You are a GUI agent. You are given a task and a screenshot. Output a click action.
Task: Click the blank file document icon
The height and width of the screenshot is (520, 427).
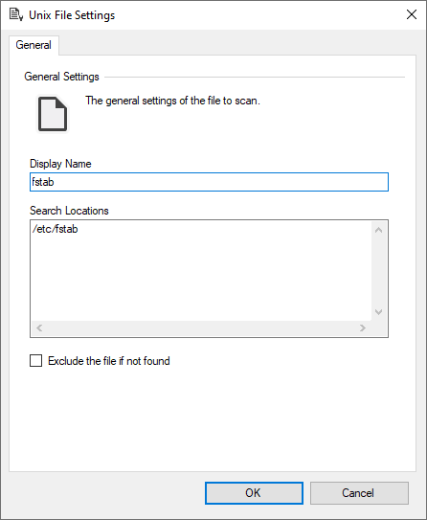pos(53,114)
